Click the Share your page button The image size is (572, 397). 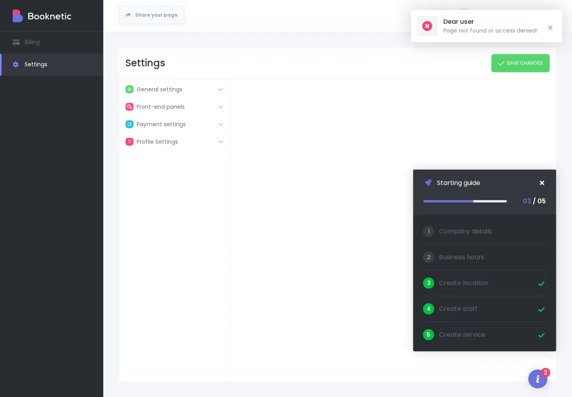coord(152,15)
